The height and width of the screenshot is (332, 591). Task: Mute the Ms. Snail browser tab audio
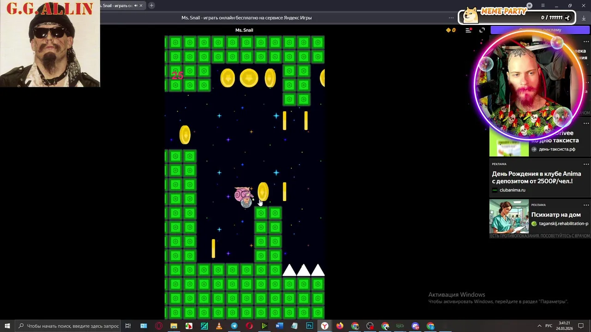pyautogui.click(x=136, y=6)
